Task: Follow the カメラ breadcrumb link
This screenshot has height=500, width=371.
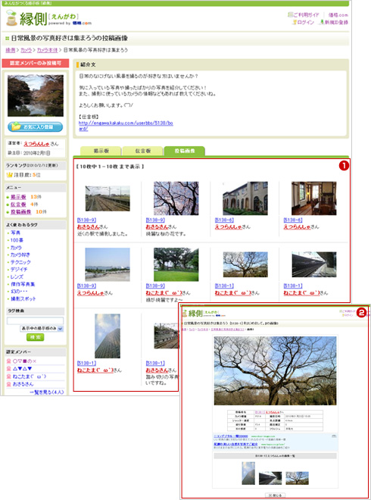Action: pos(26,50)
